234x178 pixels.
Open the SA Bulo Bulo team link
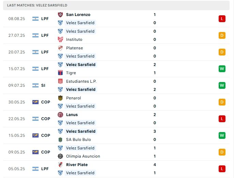tap(78, 140)
